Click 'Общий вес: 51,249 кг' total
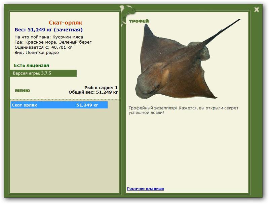Viewport: 269px width, 204px height. [x=93, y=92]
